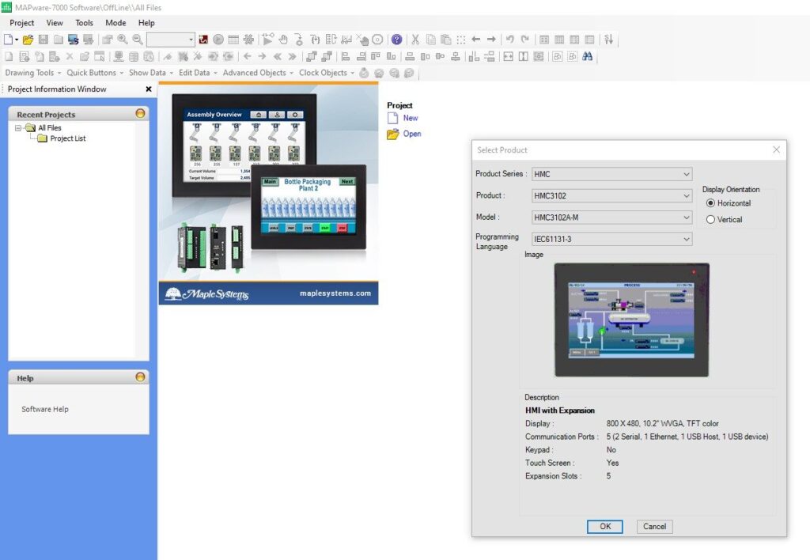Click the dotted selection rectangle icon
Viewport: 810px width, 560px height.
coord(461,40)
